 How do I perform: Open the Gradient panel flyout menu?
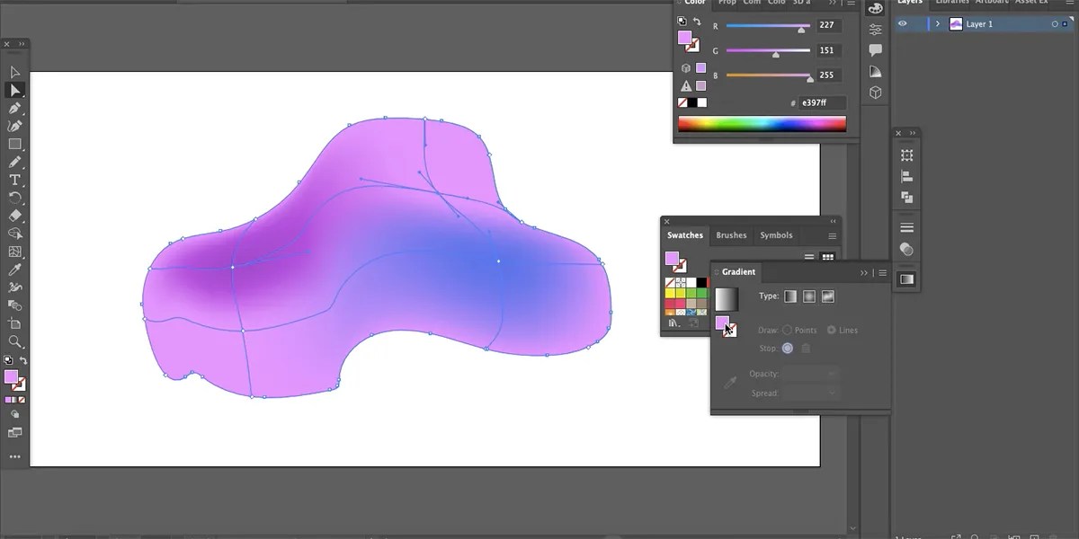882,272
